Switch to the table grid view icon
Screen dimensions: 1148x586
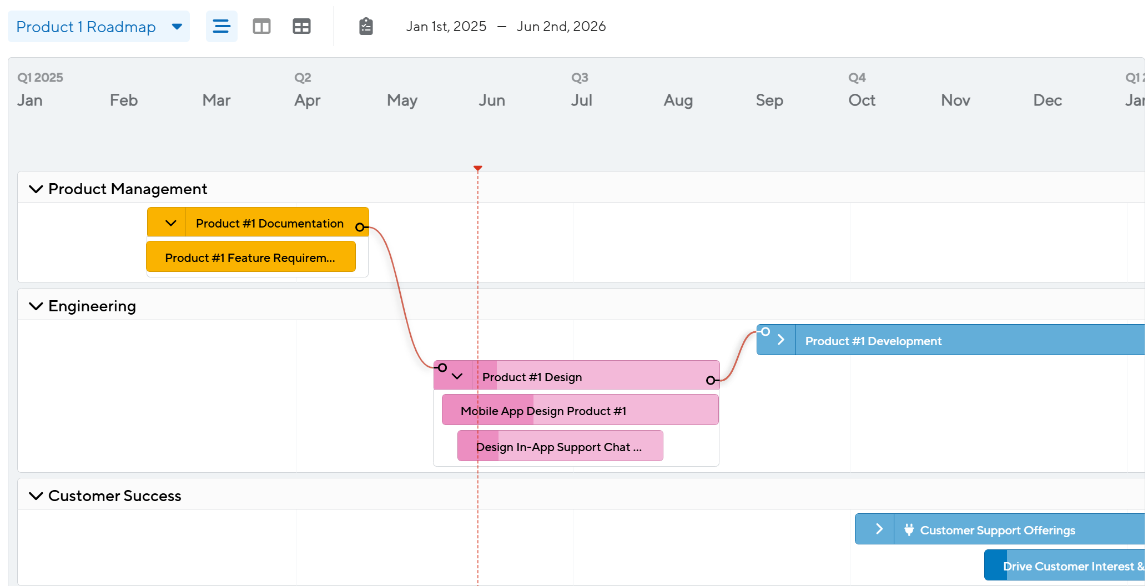pos(301,26)
